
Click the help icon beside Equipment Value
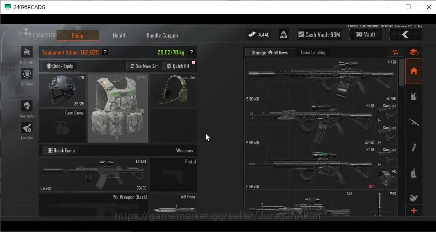coord(105,52)
